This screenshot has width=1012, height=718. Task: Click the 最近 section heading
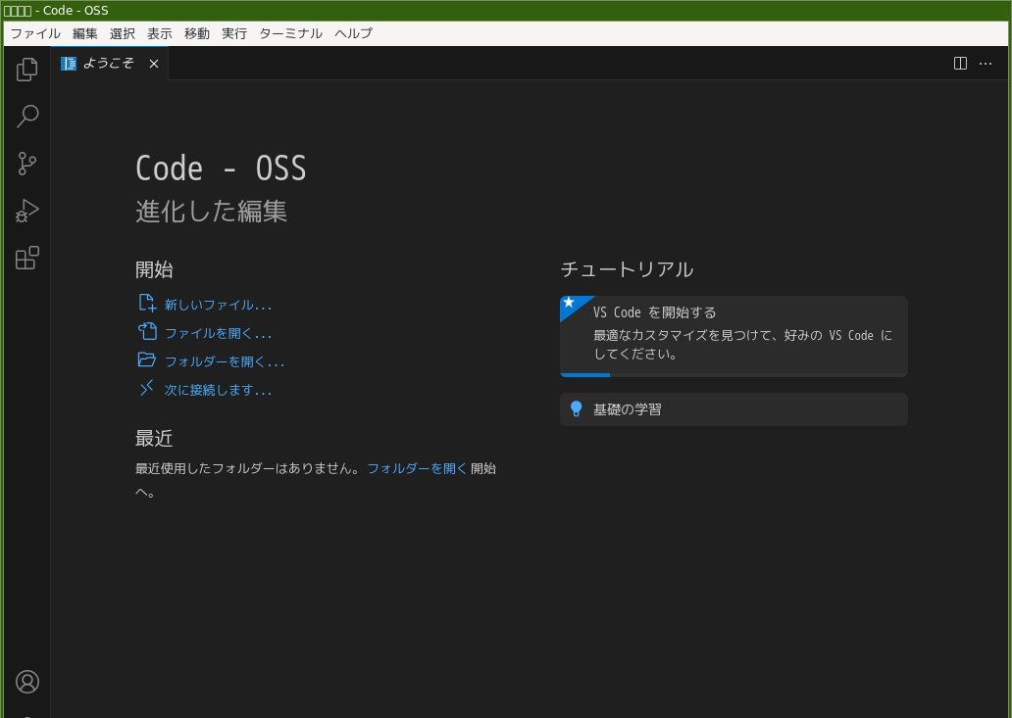click(154, 438)
